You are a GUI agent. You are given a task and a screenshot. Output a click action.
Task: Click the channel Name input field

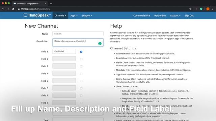(x=78, y=34)
